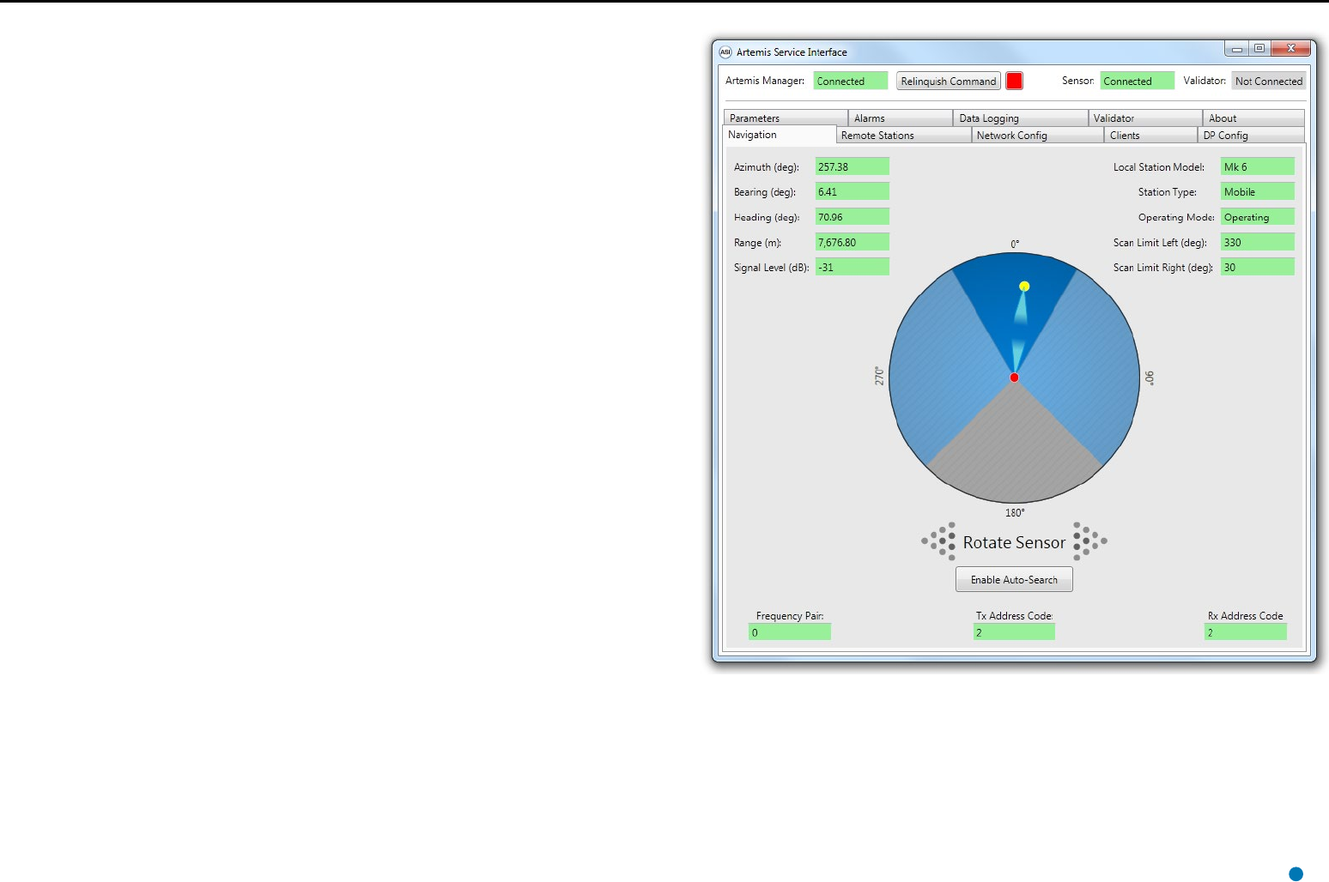Click the red command status indicator
This screenshot has width=1329, height=882.
(1014, 81)
